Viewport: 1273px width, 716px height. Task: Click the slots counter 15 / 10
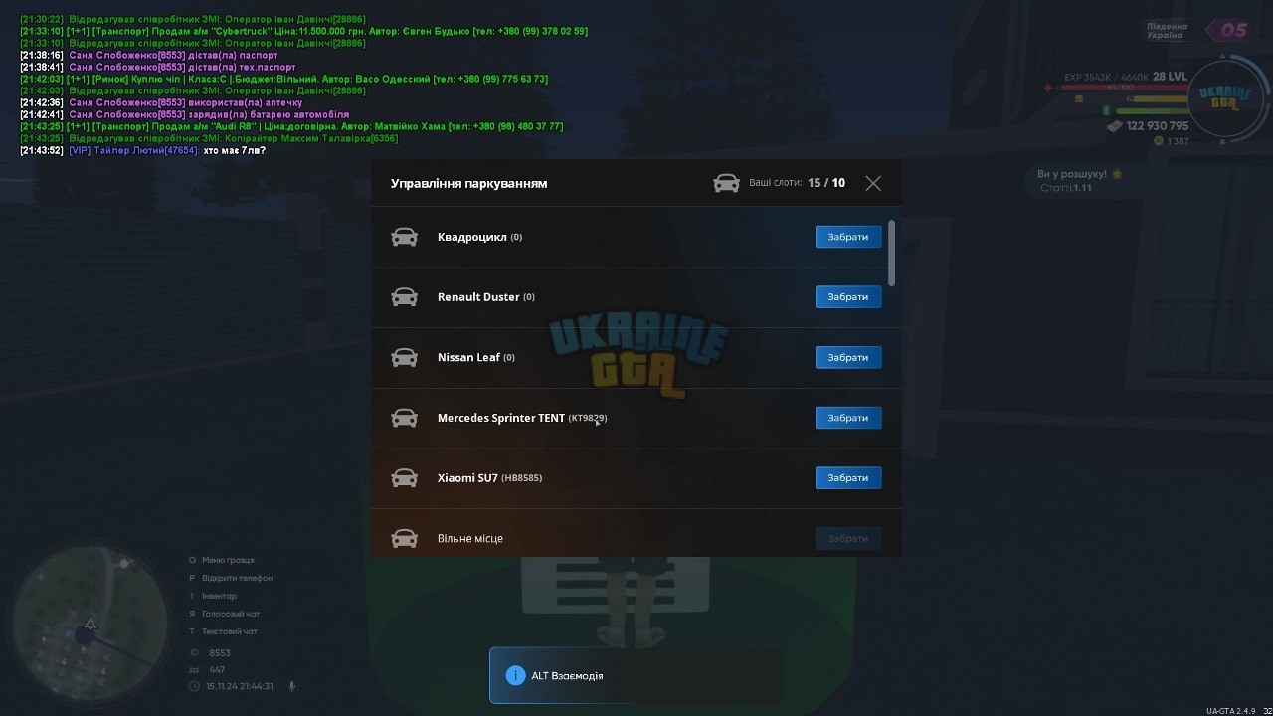tap(826, 183)
